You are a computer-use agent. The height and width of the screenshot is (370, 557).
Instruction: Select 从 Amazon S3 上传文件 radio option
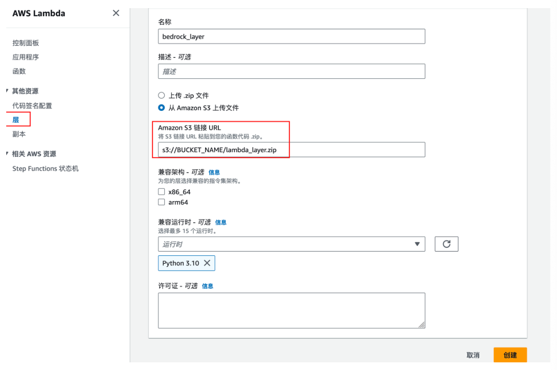[161, 108]
